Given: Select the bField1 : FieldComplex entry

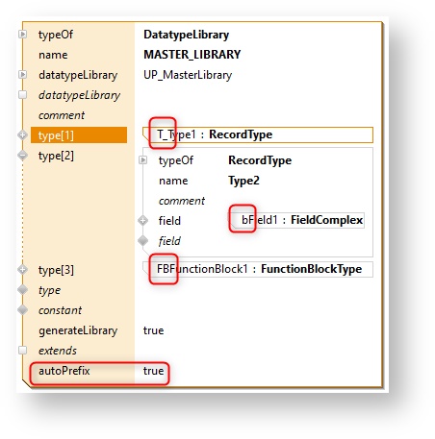Looking at the screenshot, I should pyautogui.click(x=297, y=220).
